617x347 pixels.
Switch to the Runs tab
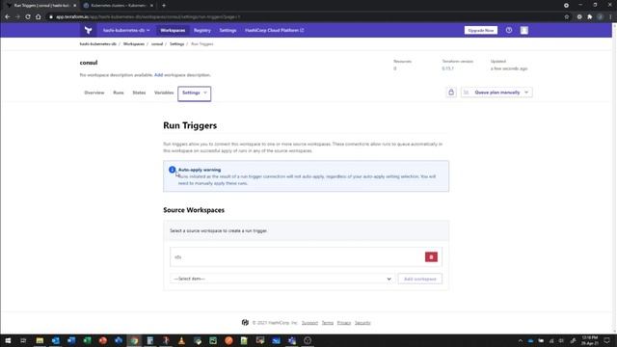pos(119,93)
